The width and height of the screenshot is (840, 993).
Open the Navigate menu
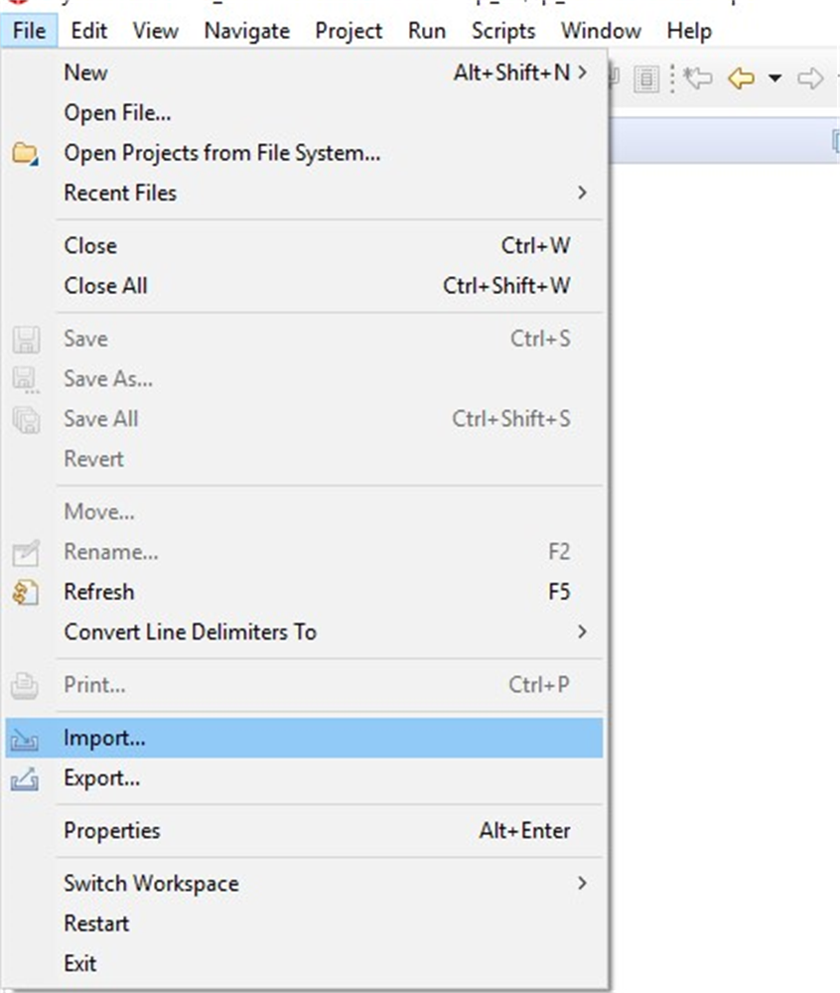coord(245,31)
